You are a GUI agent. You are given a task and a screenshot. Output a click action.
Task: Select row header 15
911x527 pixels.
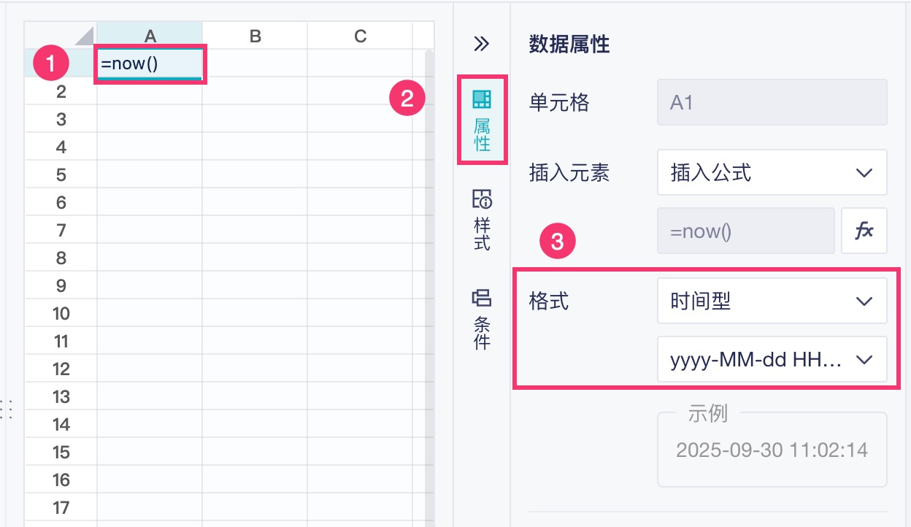(61, 452)
